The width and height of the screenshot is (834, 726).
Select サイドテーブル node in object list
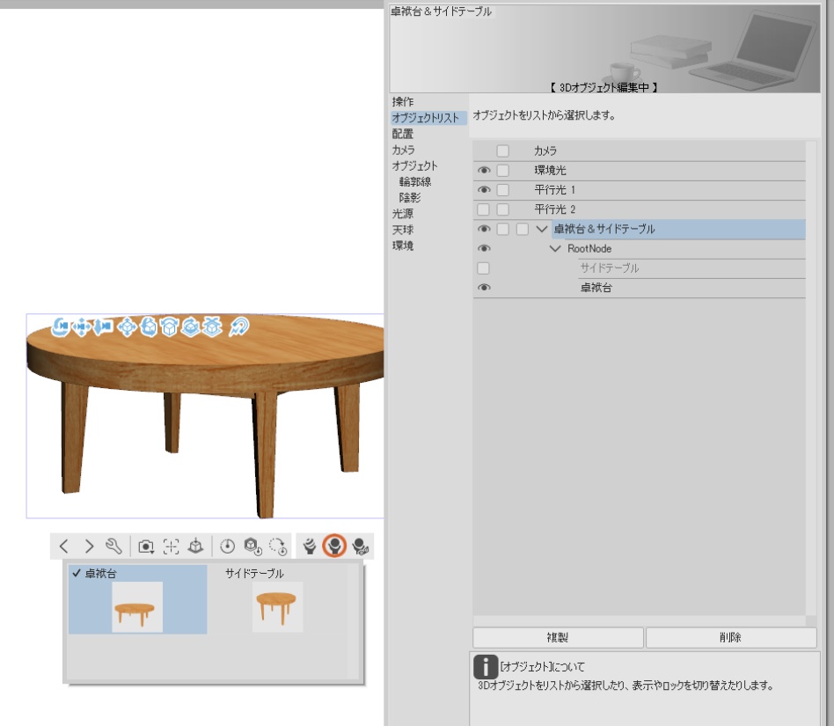click(x=610, y=268)
